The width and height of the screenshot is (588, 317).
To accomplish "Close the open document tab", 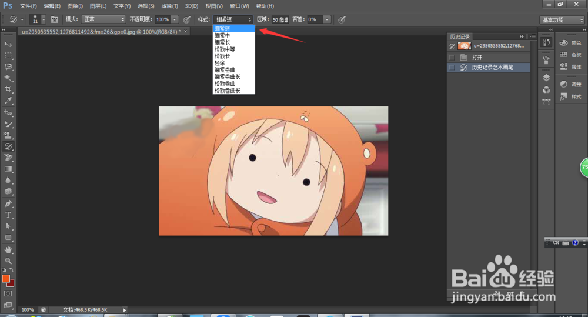I will point(185,32).
